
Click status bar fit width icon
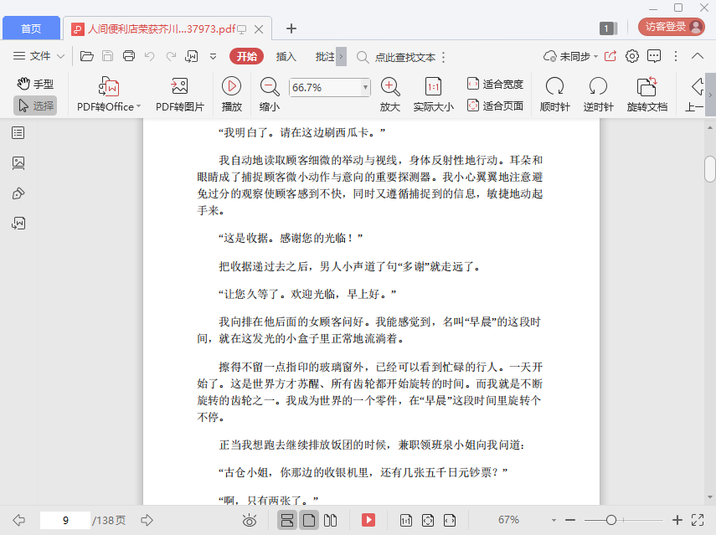(450, 520)
